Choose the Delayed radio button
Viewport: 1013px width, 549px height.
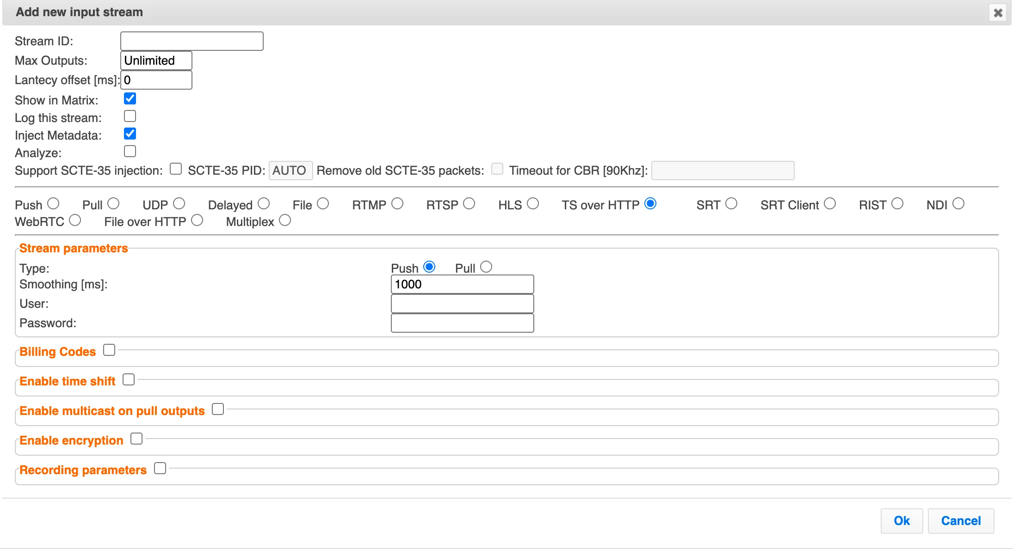264,203
